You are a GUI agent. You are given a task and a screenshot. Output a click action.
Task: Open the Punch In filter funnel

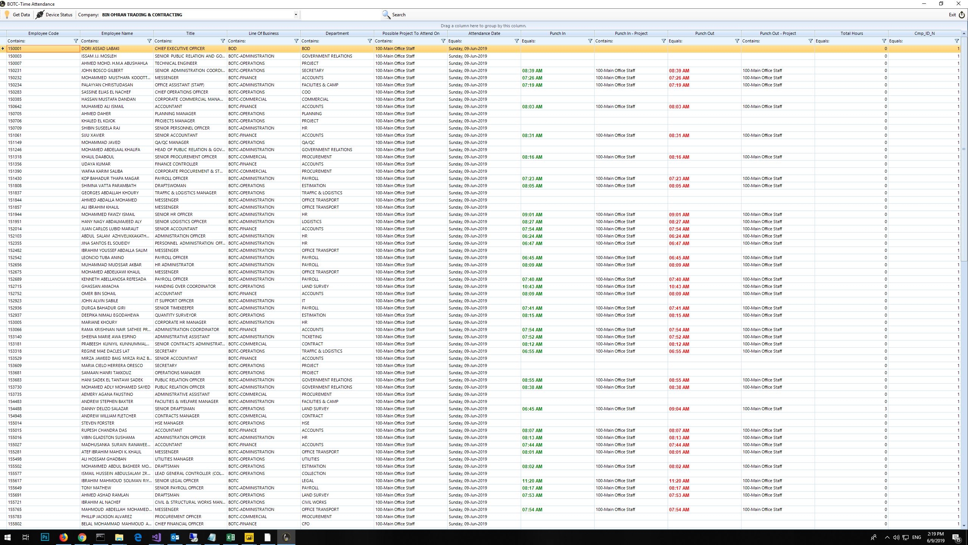tap(590, 41)
